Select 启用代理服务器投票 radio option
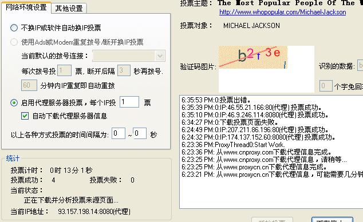Viewport: 363px width, 222px height. pyautogui.click(x=14, y=102)
